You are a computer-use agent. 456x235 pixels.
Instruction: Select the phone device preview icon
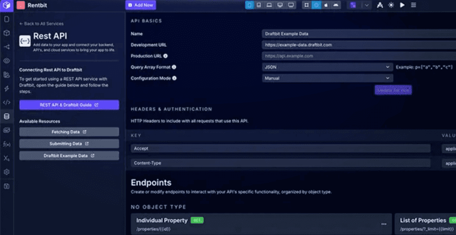click(249, 5)
